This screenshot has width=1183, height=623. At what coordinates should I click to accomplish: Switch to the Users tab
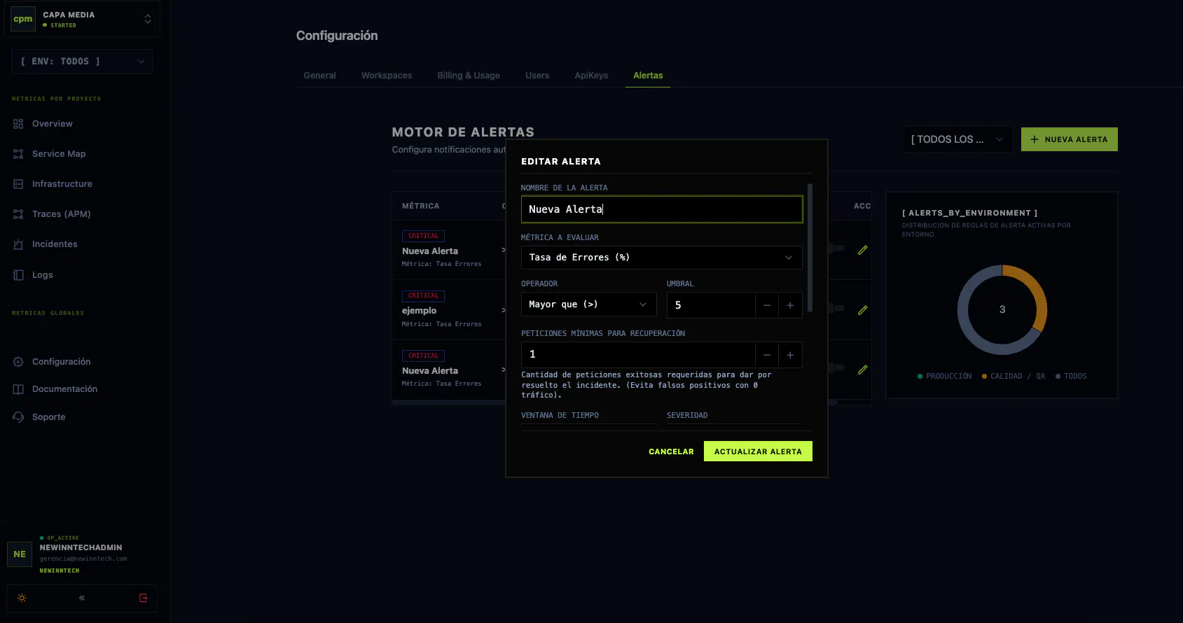[x=537, y=76]
